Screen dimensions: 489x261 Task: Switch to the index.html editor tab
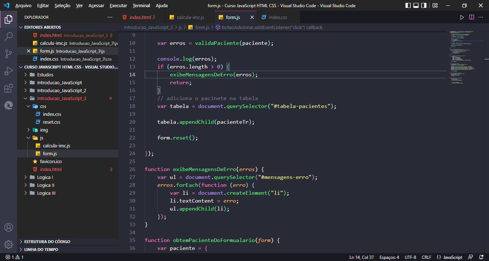coord(142,17)
